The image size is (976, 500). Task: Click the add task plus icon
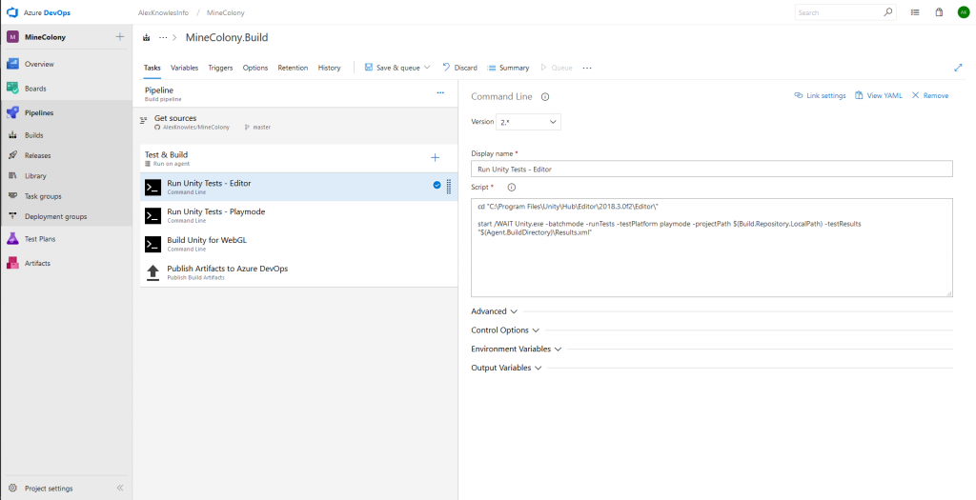(x=436, y=157)
